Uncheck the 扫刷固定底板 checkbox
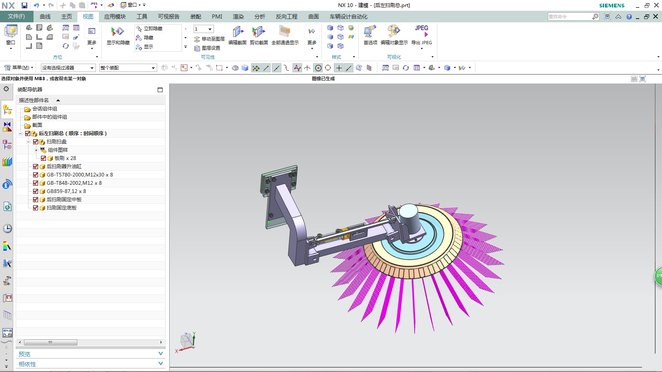 click(x=36, y=208)
